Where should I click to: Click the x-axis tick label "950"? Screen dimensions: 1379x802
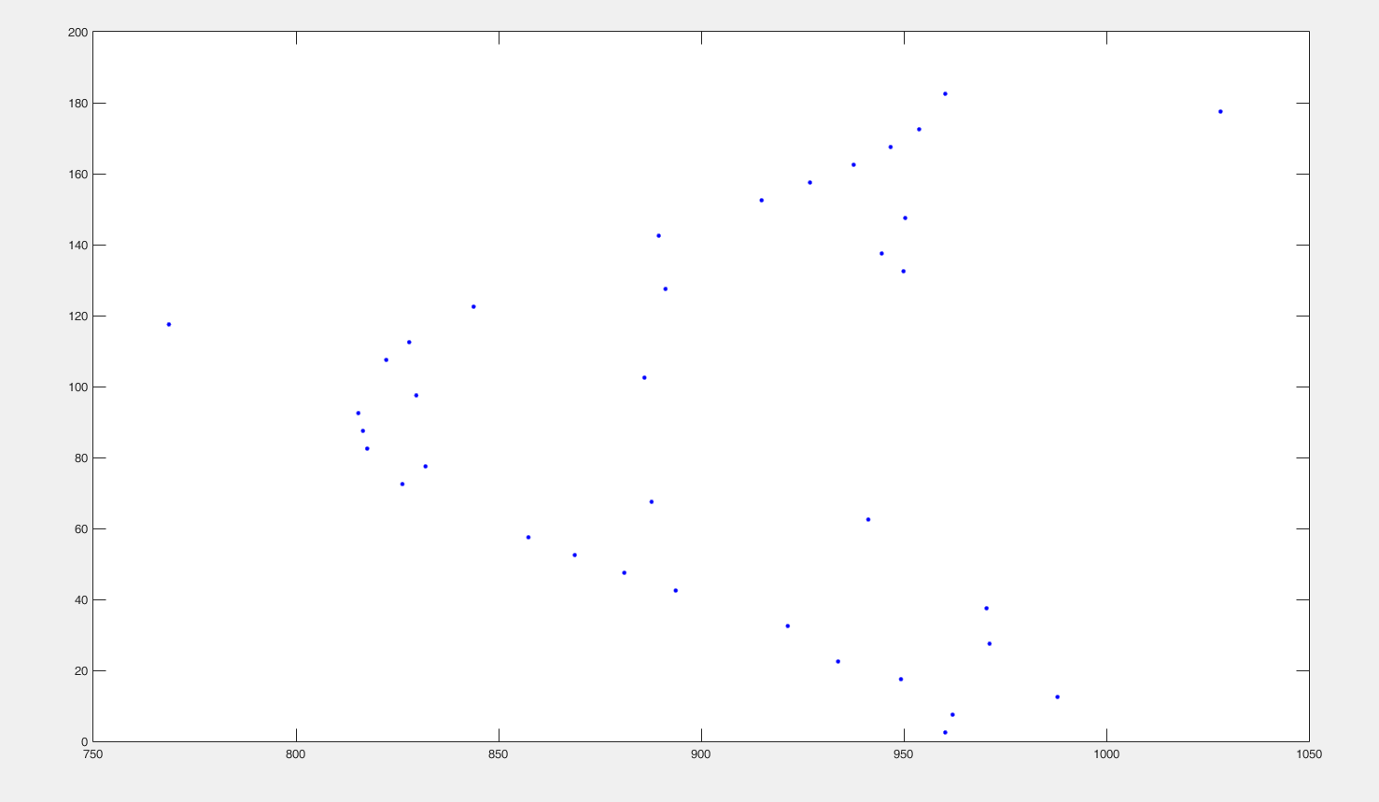[x=904, y=754]
